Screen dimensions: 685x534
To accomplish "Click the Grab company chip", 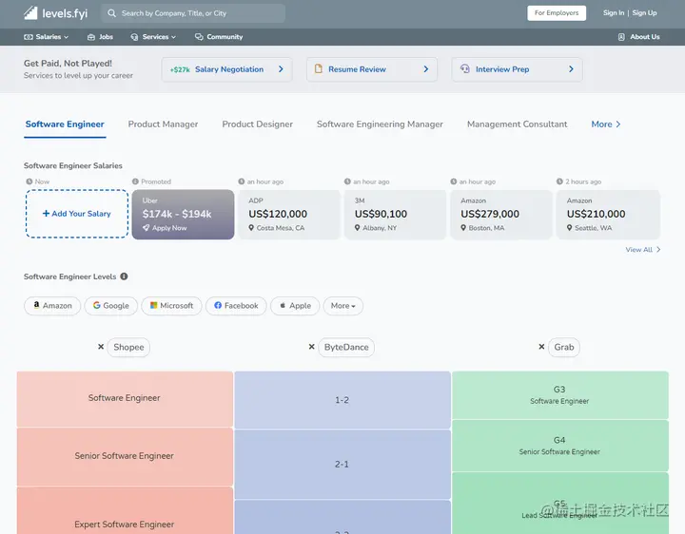I will pyautogui.click(x=564, y=347).
